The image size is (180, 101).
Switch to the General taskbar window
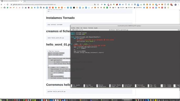tap(94, 100)
